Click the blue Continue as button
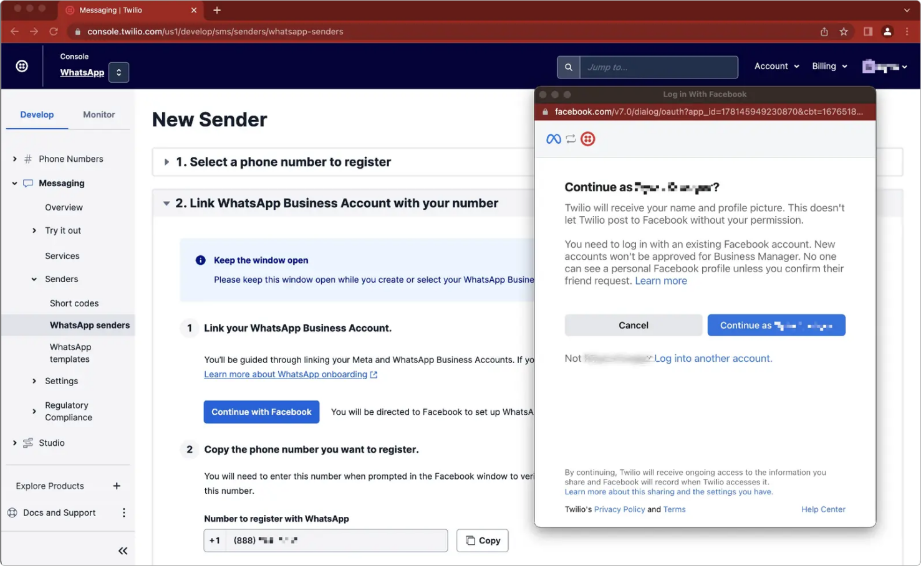 [x=776, y=325]
